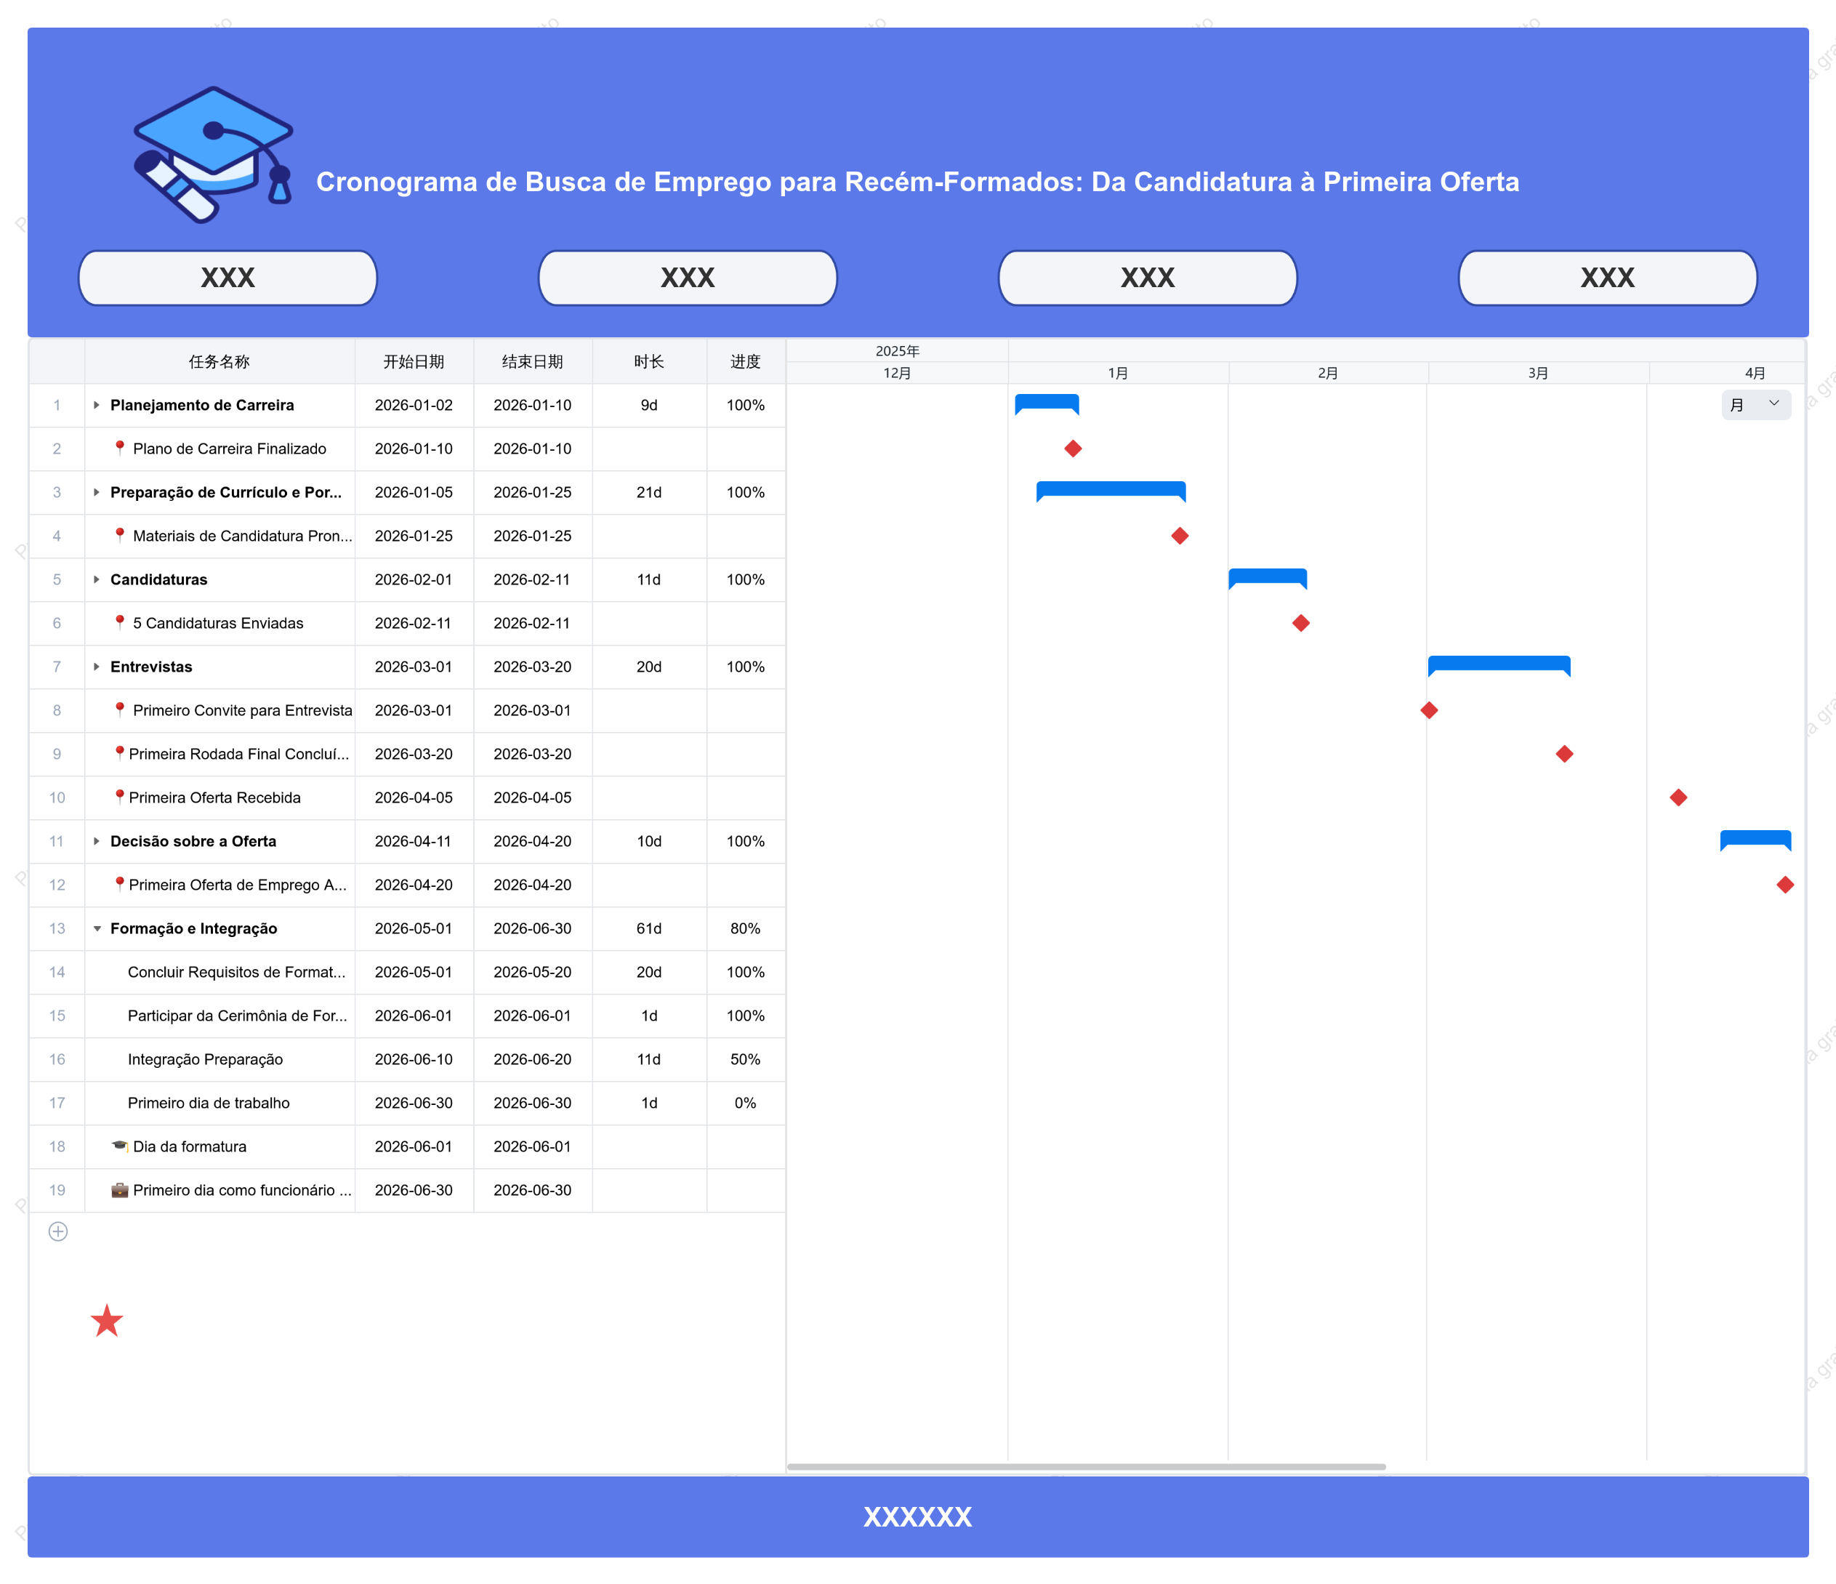Click the 12月 month header in timeline

pos(898,373)
